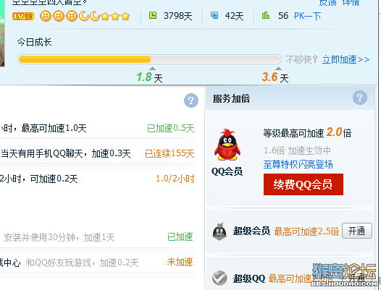381x290 pixels.
Task: Click the green active days clock icon
Action: [153, 15]
